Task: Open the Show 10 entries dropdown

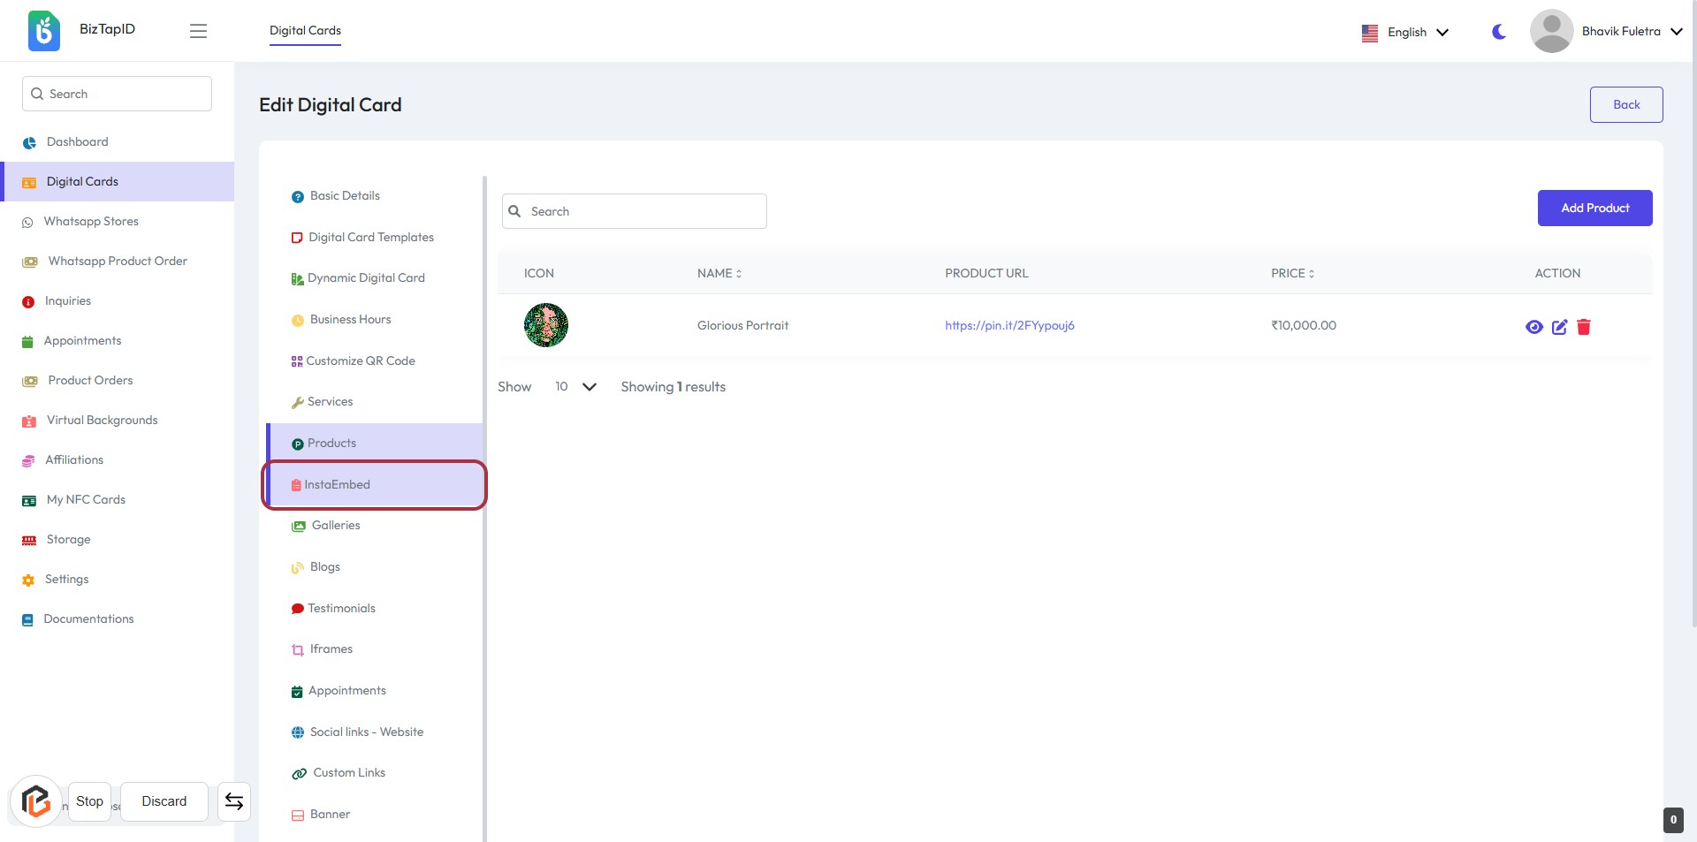Action: point(575,387)
